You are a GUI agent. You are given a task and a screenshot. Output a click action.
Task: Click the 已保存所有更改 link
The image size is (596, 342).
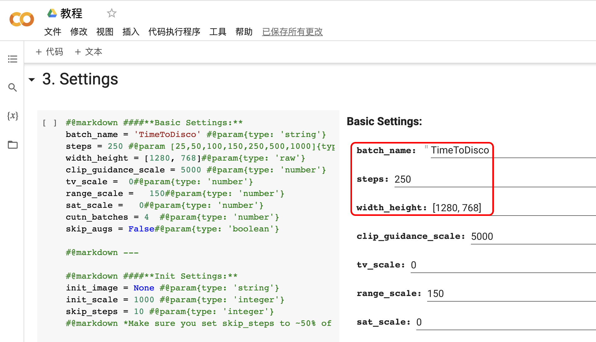point(292,32)
